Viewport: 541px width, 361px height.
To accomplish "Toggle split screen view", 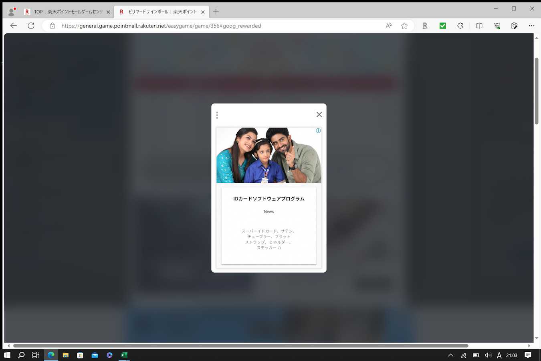I will [x=479, y=26].
